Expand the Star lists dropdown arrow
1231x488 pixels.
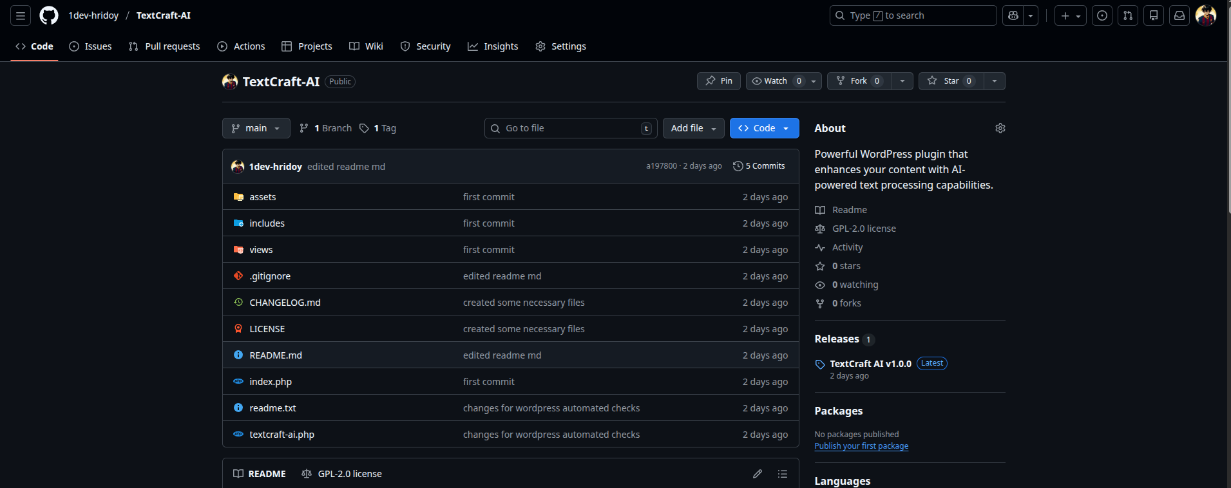click(995, 81)
